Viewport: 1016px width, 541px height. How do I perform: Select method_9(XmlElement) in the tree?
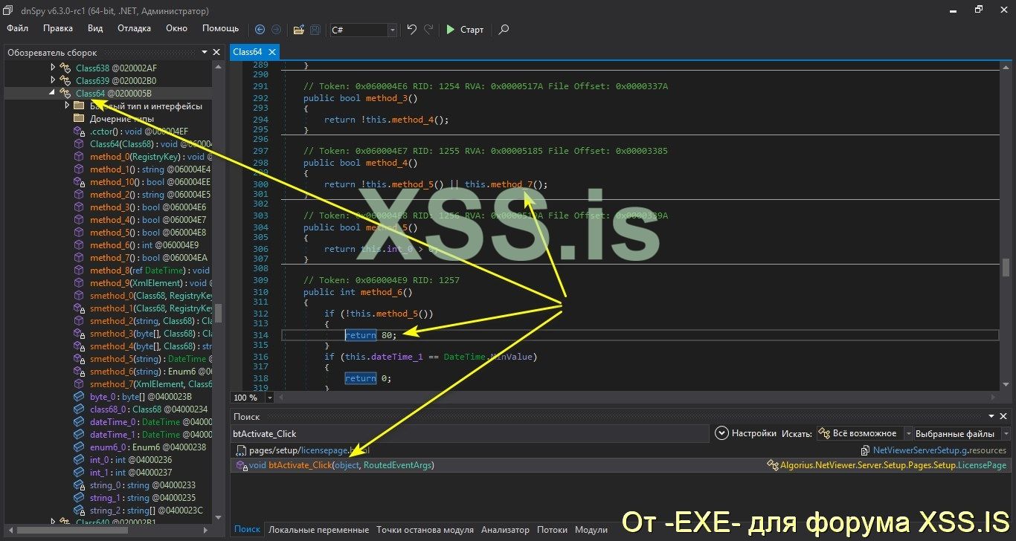tap(143, 283)
